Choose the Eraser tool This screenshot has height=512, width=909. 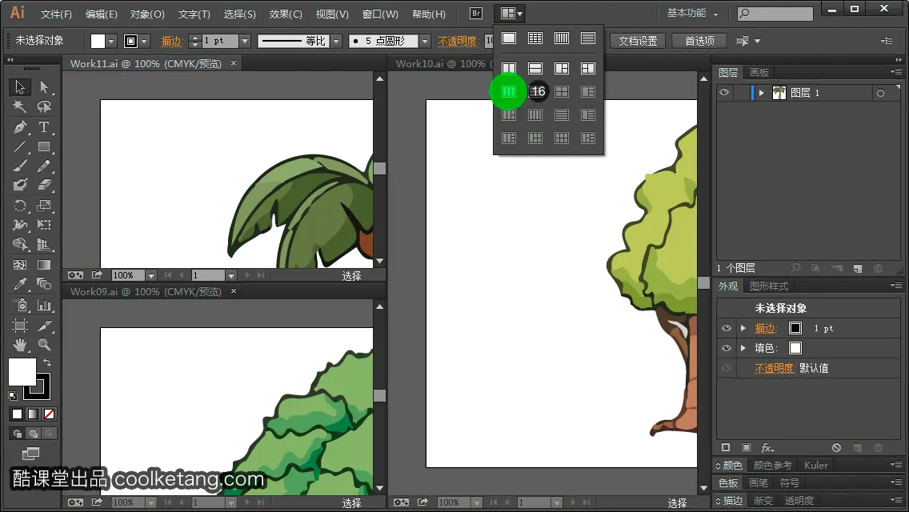[x=44, y=185]
